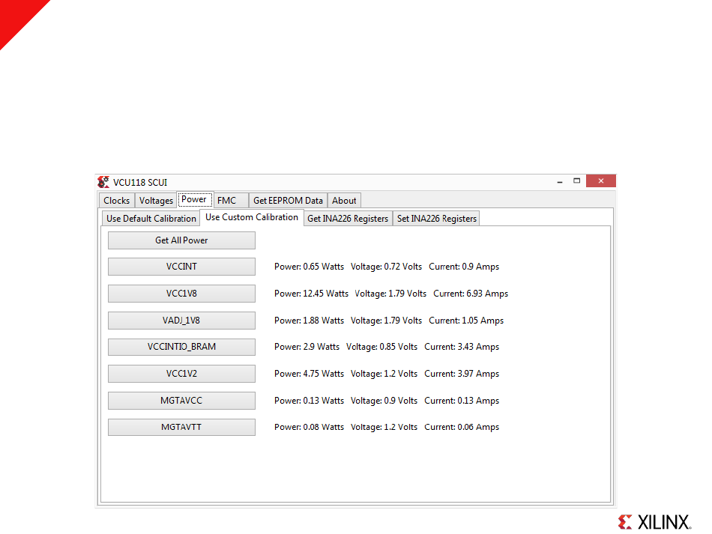Click the 'Current: 0.9 Amps' reading
712x534 pixels.
[x=464, y=267]
